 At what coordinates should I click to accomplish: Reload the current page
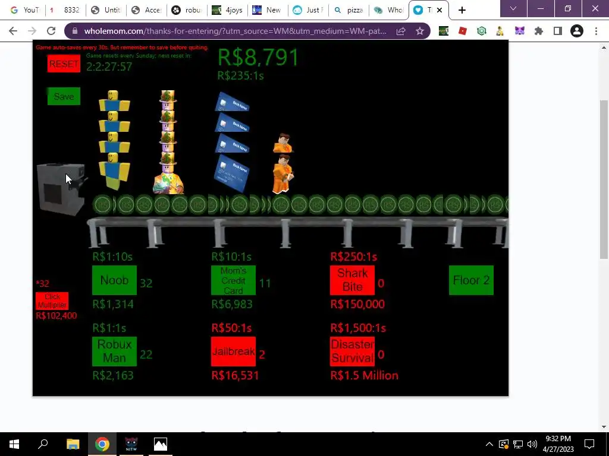[51, 31]
